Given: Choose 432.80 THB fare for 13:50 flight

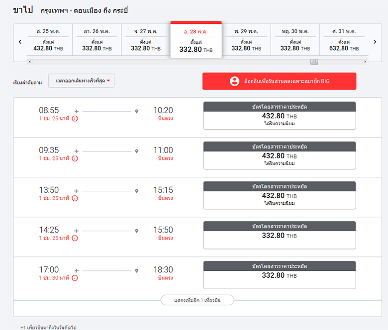Looking at the screenshot, I should pos(279,195).
